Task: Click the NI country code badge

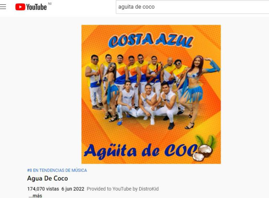Action: tap(50, 4)
